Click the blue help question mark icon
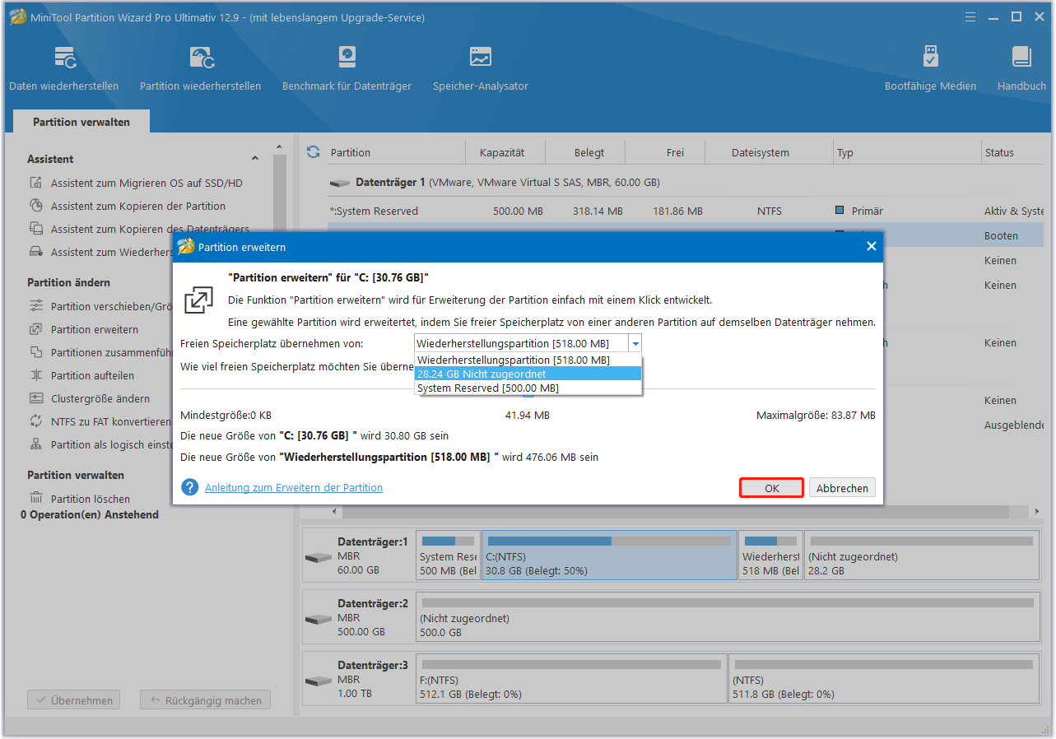This screenshot has width=1056, height=739. click(x=190, y=487)
